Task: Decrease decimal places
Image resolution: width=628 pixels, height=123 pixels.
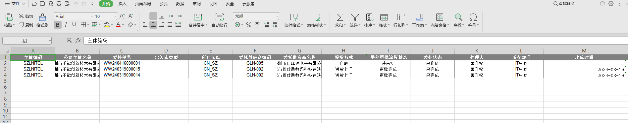Action: 275,25
